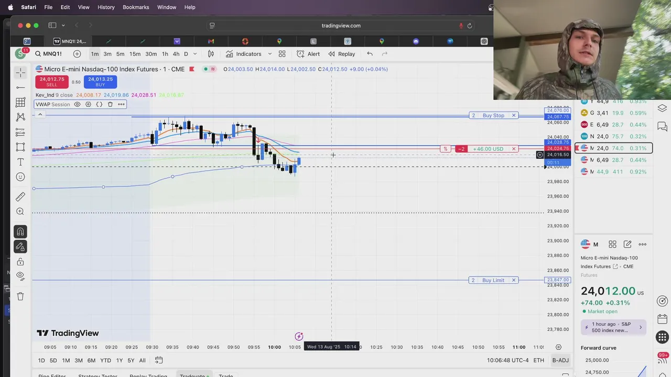
Task: Lock all drawing tools
Action: (x=20, y=261)
